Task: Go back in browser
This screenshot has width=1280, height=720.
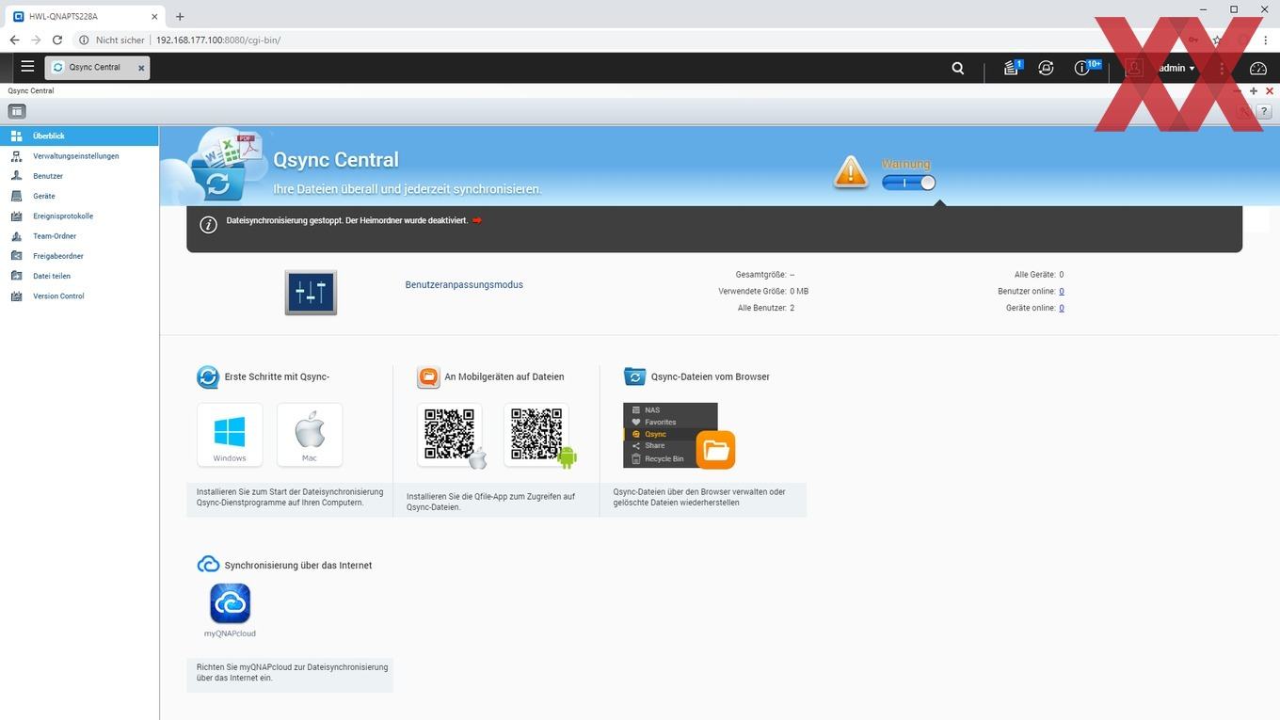Action: (14, 40)
